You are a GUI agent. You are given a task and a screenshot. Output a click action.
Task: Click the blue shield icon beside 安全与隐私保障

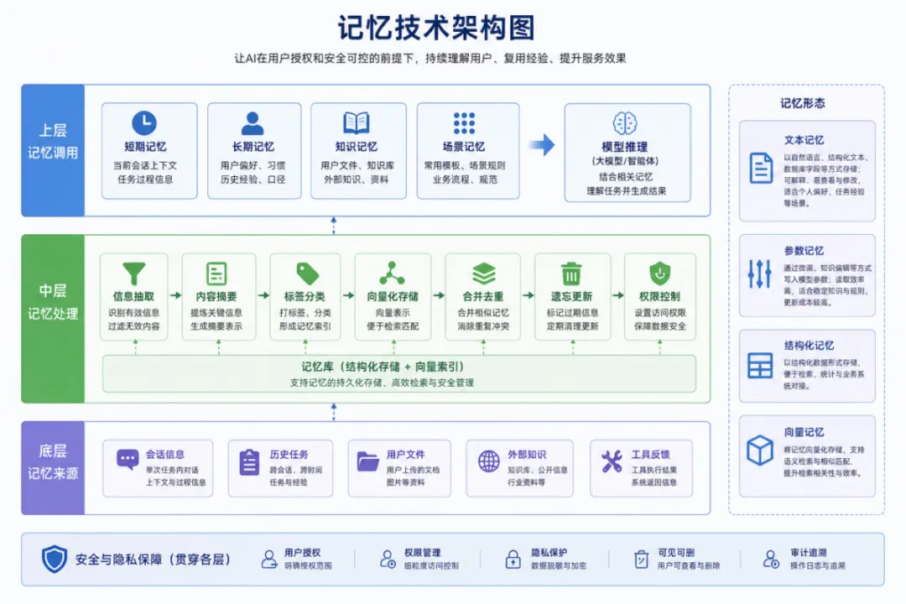tap(55, 559)
